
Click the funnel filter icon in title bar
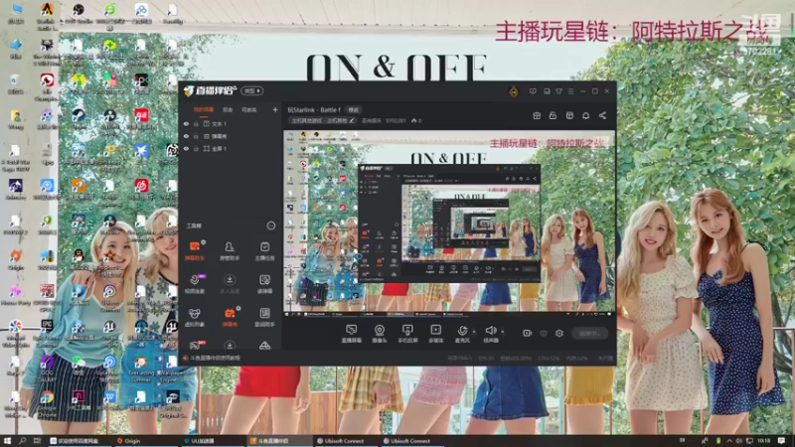coord(558,91)
